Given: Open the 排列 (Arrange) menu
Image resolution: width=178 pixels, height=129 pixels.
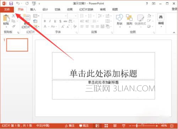Looking at the screenshot, I should [x=129, y=21].
